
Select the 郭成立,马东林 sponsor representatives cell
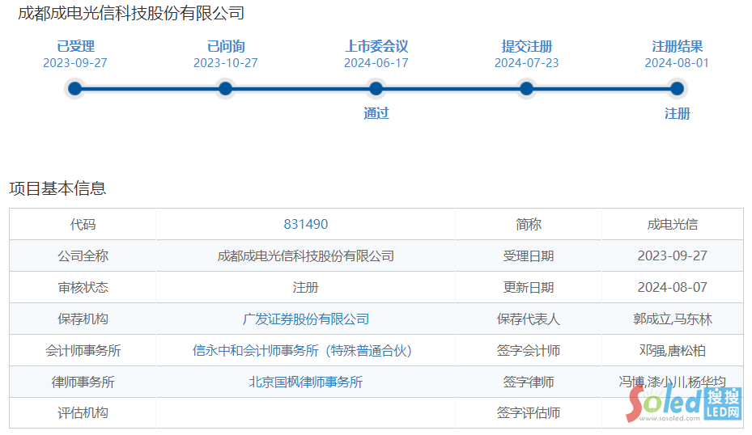pyautogui.click(x=673, y=319)
